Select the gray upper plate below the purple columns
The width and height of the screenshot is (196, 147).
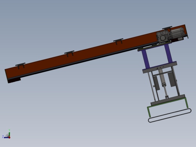(160, 67)
